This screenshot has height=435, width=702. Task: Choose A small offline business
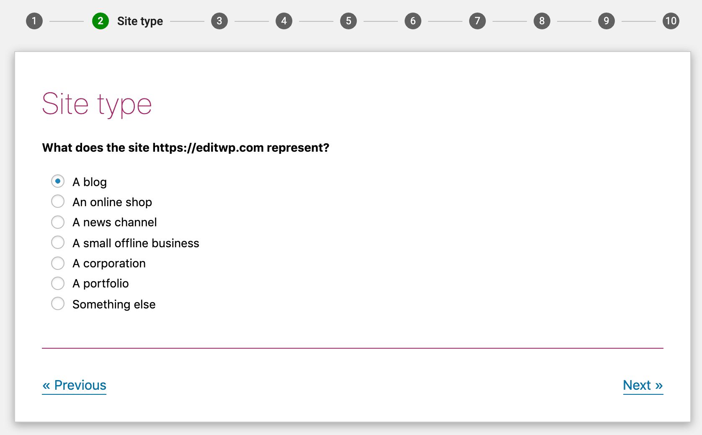point(58,242)
